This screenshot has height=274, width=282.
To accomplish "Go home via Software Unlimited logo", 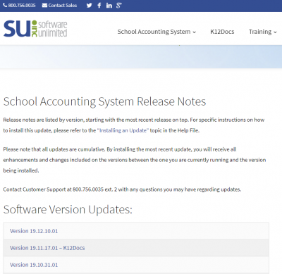I will (35, 28).
